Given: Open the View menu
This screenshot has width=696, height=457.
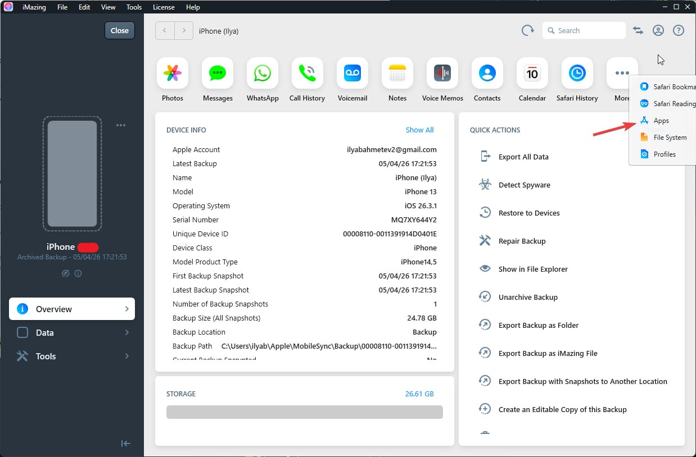Looking at the screenshot, I should [109, 7].
